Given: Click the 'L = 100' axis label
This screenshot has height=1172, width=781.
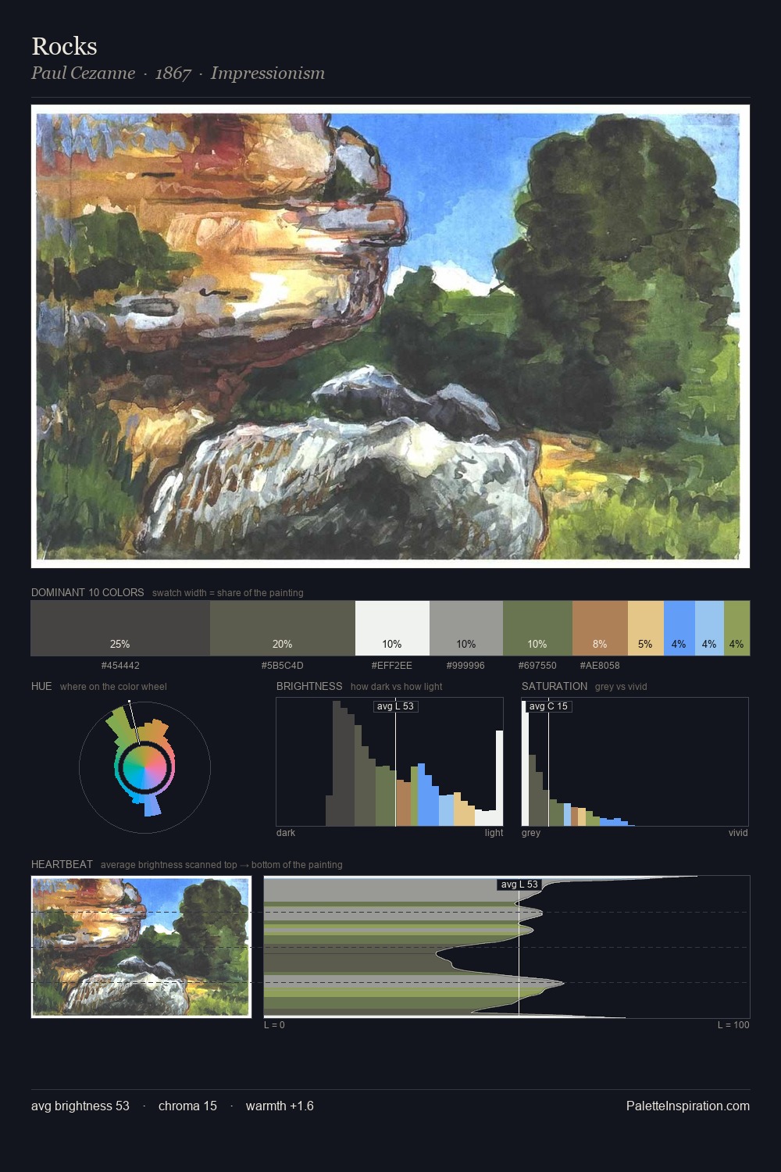Looking at the screenshot, I should (733, 1025).
